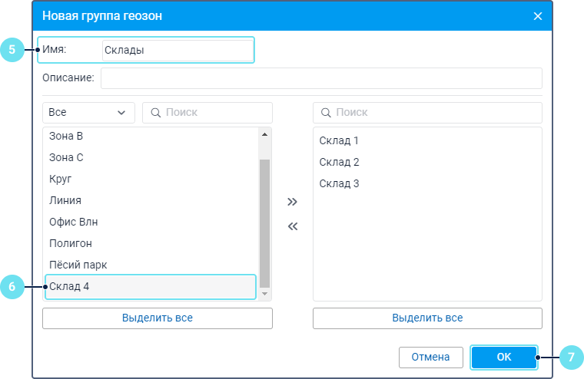
Task: Open the Все filter dropdown
Action: (x=88, y=113)
